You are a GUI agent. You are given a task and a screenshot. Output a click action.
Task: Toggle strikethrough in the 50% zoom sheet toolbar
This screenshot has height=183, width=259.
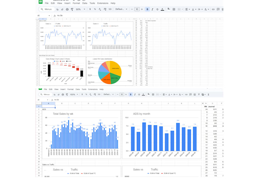click(157, 9)
